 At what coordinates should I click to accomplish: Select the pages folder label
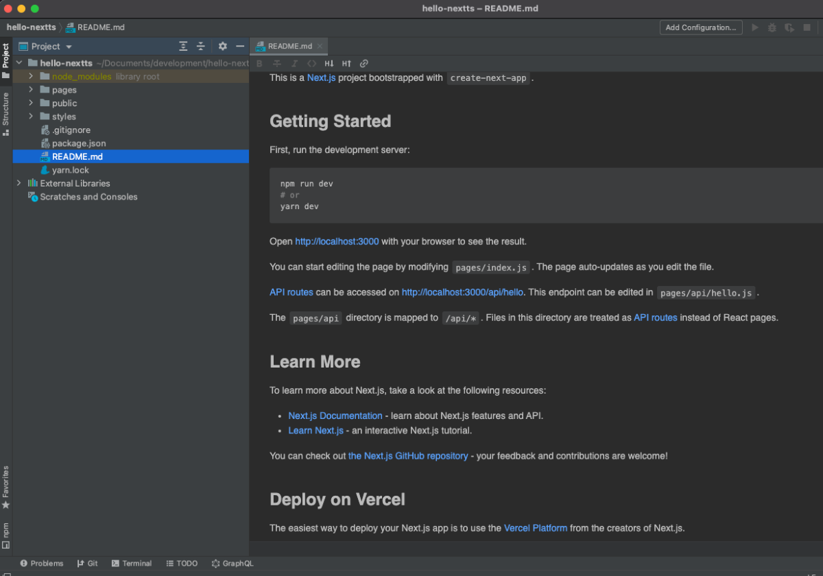coord(64,90)
